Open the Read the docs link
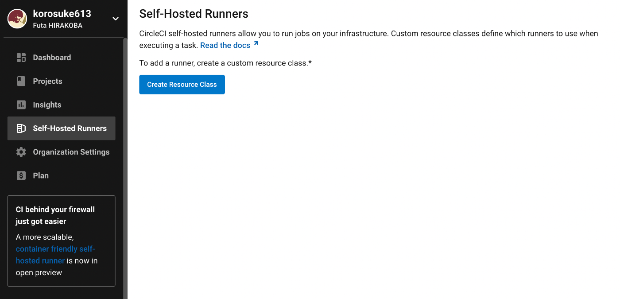The image size is (620, 299). point(225,45)
